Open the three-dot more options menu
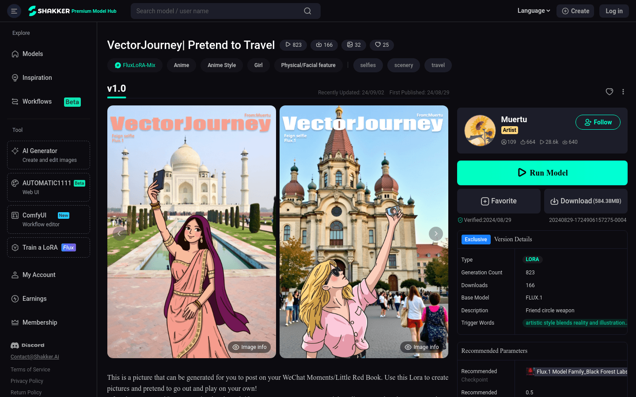This screenshot has height=397, width=636. pos(623,92)
